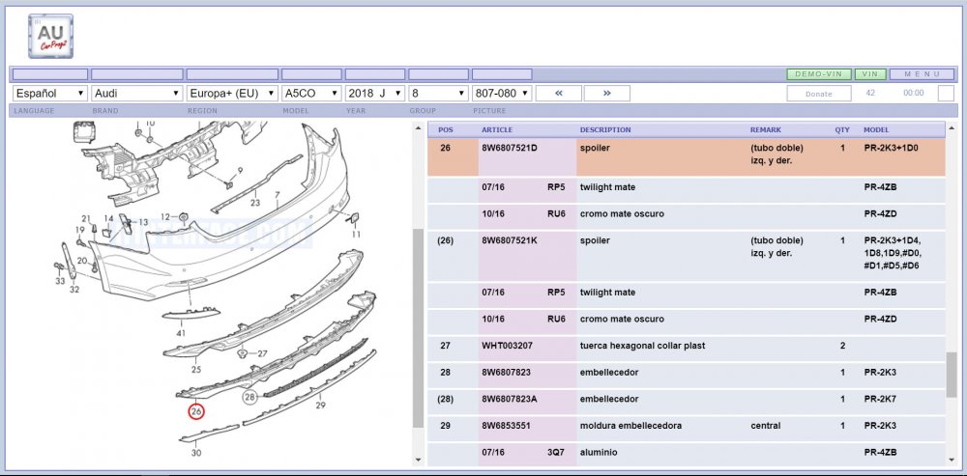
Task: Go to next picture with » button
Action: click(x=607, y=93)
